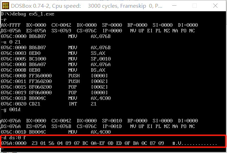Select the SS=076B register value
Screen dimensions: 227x153
pos(61,126)
